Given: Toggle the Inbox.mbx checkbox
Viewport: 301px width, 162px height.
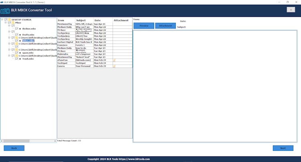Looking at the screenshot, I should (17, 40).
